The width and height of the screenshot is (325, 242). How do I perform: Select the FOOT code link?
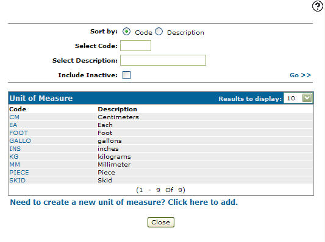click(x=19, y=133)
